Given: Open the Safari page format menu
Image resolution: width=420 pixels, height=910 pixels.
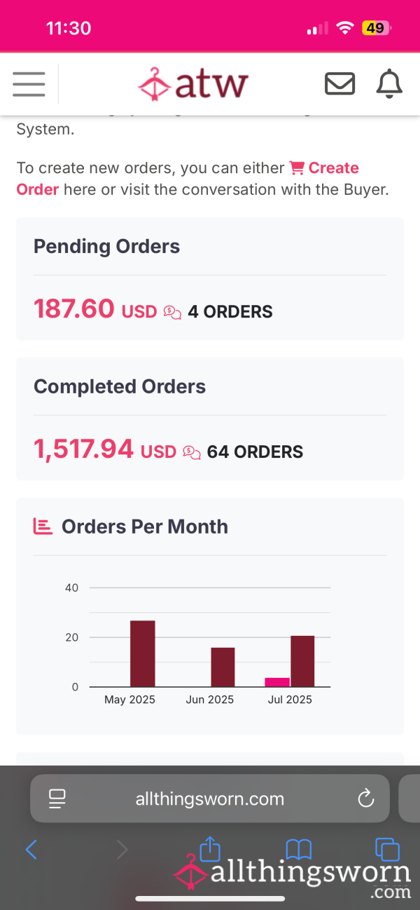Looking at the screenshot, I should click(x=57, y=799).
